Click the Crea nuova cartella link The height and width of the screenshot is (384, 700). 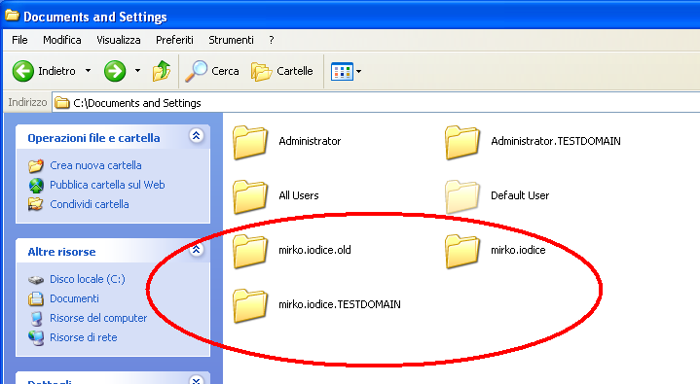click(x=95, y=165)
